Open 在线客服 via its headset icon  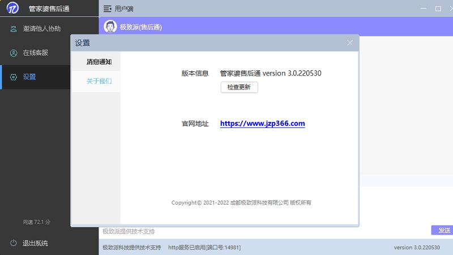(14, 53)
